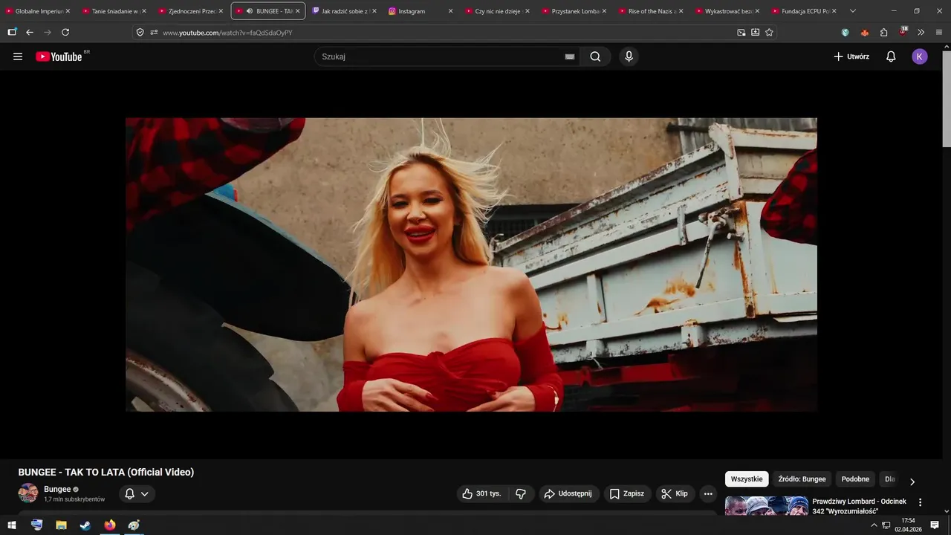Open the teal round extension icon
Image resolution: width=951 pixels, height=535 pixels.
click(x=845, y=33)
